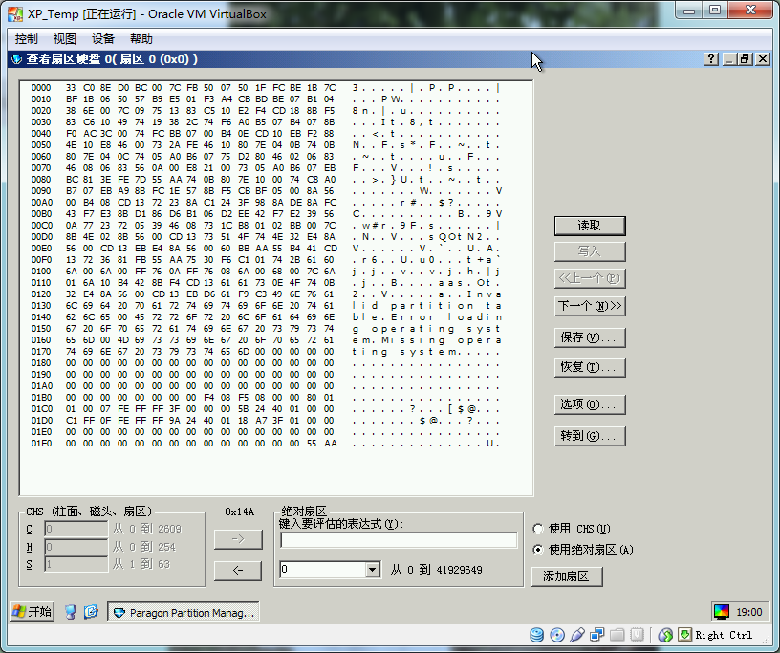Select the Use absolute sector radio button
Viewport: 780px width, 653px height.
click(x=538, y=550)
